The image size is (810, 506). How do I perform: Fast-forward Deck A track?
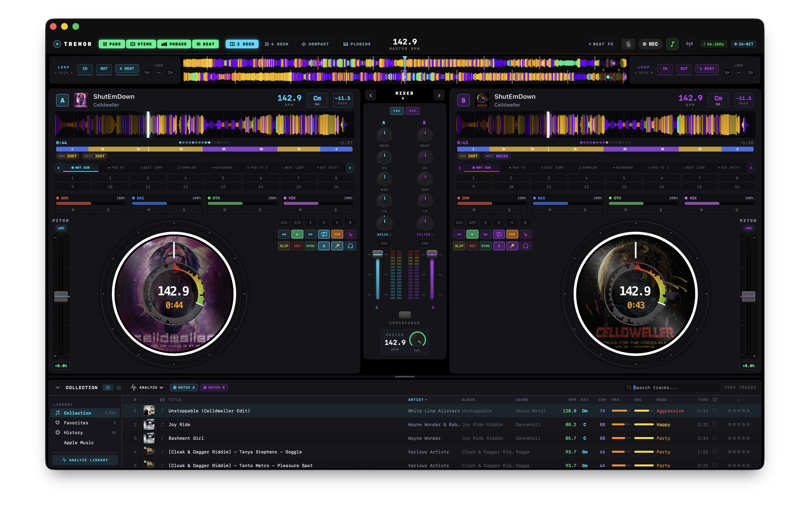[310, 234]
